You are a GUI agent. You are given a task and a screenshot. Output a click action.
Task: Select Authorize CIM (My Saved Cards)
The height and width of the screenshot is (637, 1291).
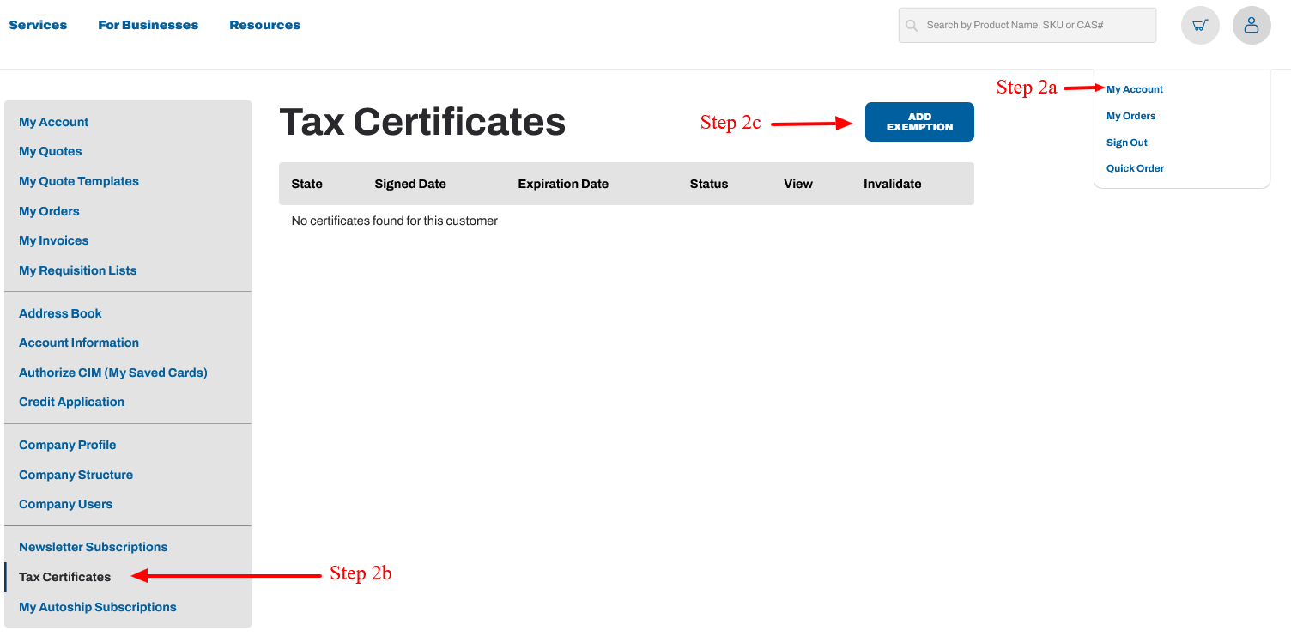113,373
